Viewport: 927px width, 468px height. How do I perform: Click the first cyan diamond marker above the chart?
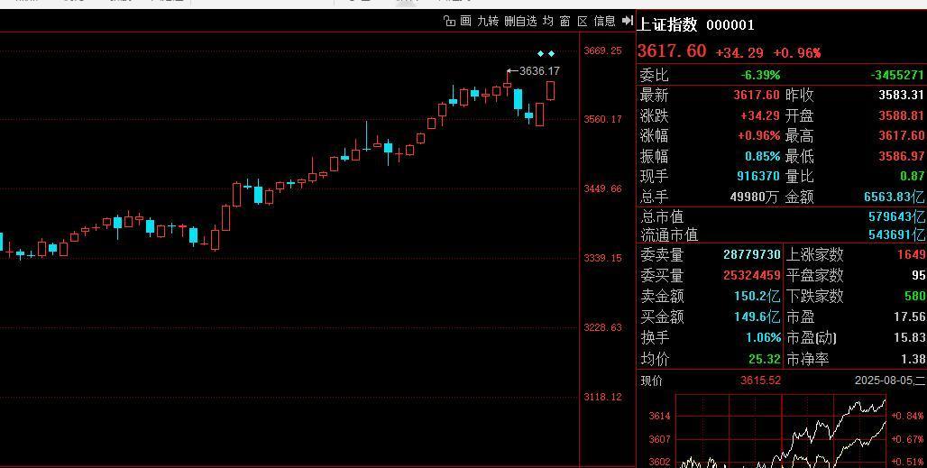(x=540, y=54)
